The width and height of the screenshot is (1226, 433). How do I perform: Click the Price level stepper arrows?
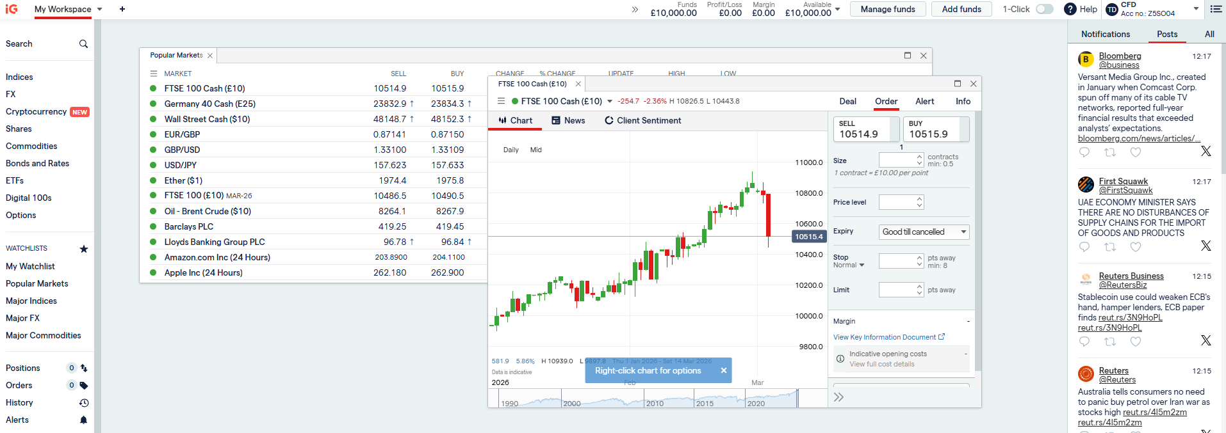920,202
